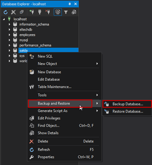The width and height of the screenshot is (152, 165).
Task: Click the New Connection plug icon
Action: pyautogui.click(x=32, y=12)
